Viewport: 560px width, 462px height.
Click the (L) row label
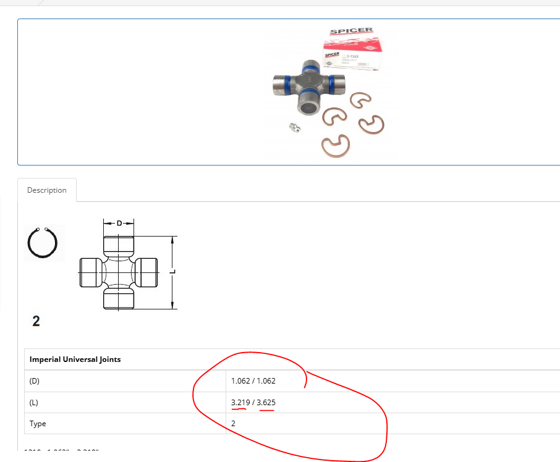tap(34, 403)
